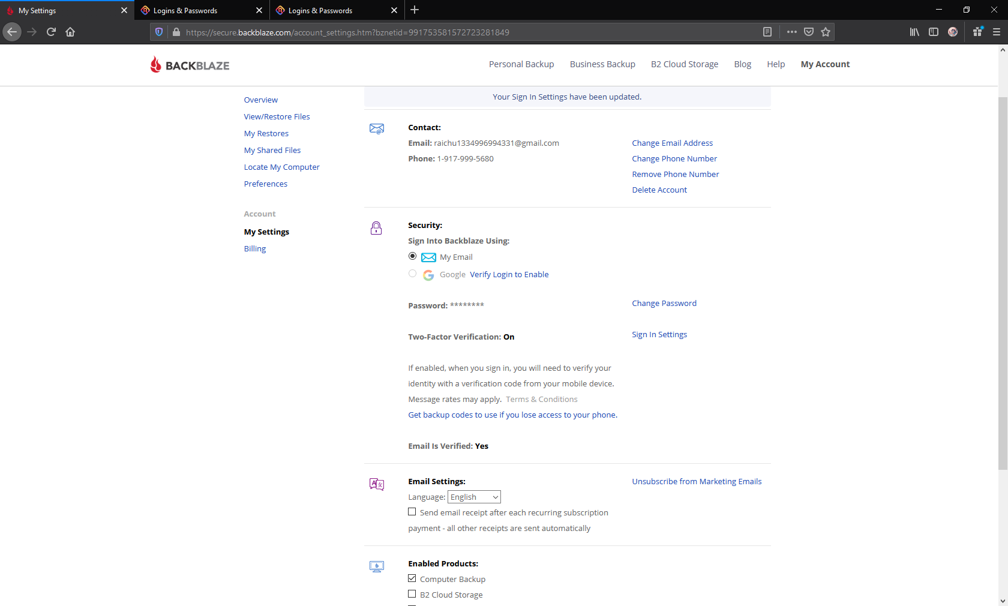
Task: Click the browser forward arrow
Action: [32, 32]
